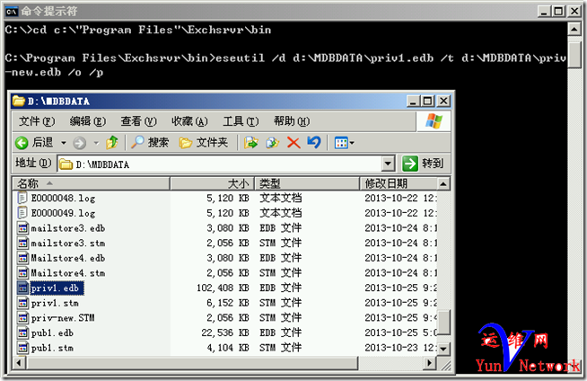
Task: Click the command prompt scrollbar thumb
Action: point(574,55)
